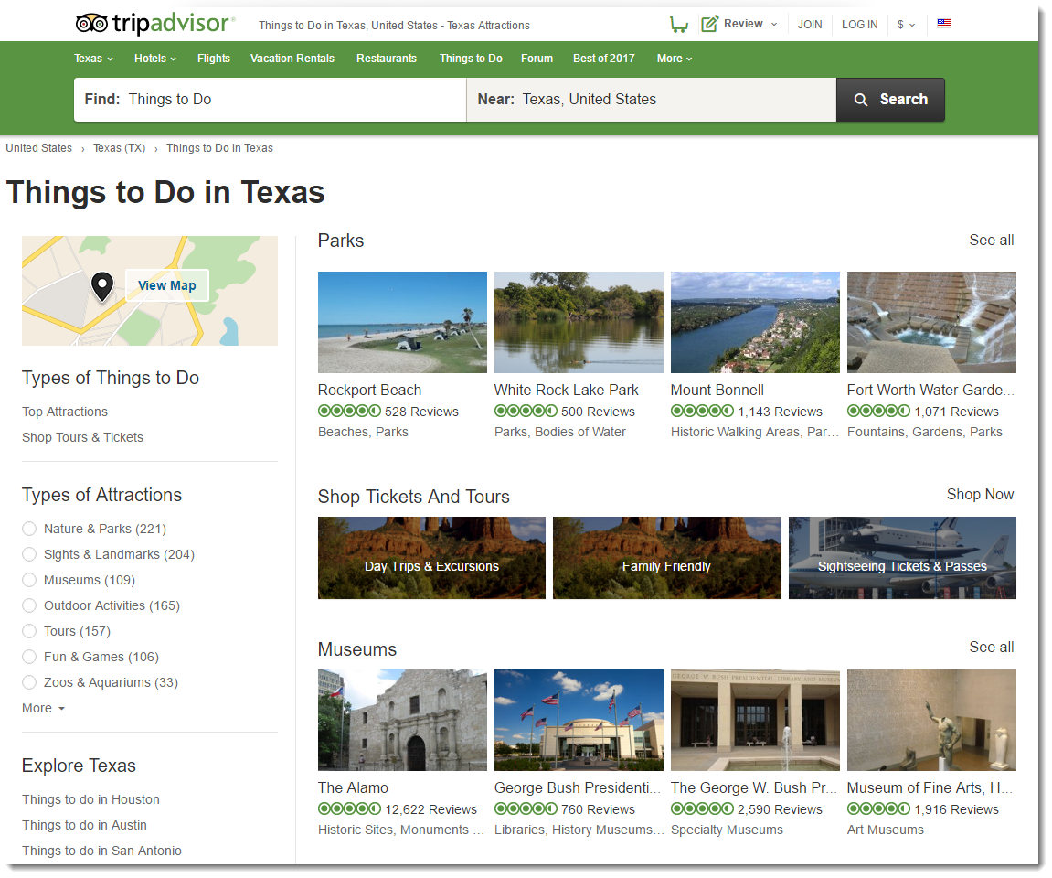
Task: Select the Tours radio option
Action: point(29,631)
